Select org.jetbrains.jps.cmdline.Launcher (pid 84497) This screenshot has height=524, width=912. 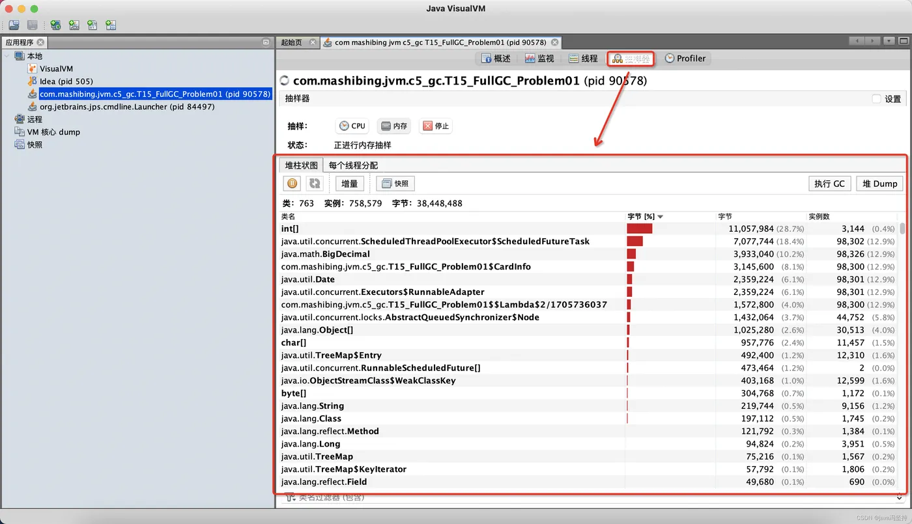click(x=127, y=107)
